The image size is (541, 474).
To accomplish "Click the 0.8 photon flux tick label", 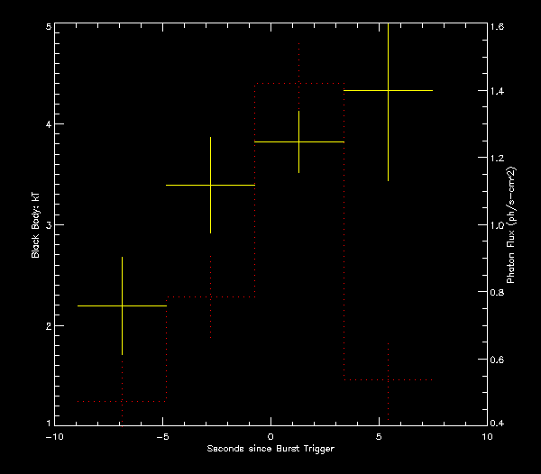I will click(498, 293).
